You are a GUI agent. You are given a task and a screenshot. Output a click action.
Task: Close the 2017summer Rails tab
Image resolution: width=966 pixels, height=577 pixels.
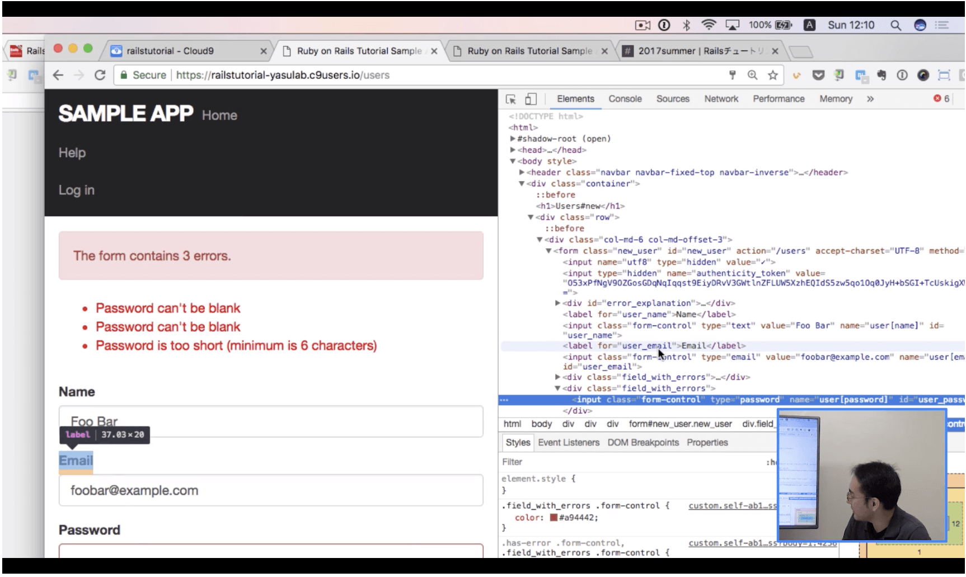tap(775, 51)
